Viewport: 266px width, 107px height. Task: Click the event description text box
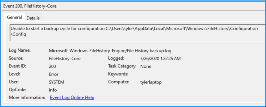point(137,33)
